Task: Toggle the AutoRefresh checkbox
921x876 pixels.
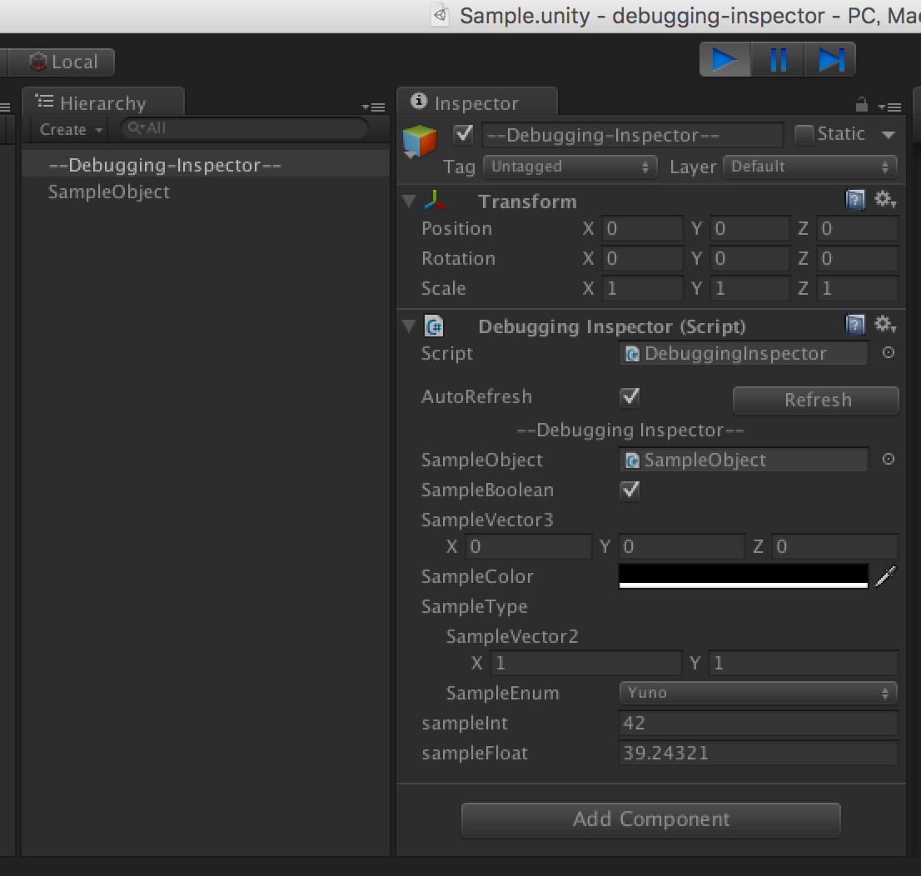Action: click(630, 397)
